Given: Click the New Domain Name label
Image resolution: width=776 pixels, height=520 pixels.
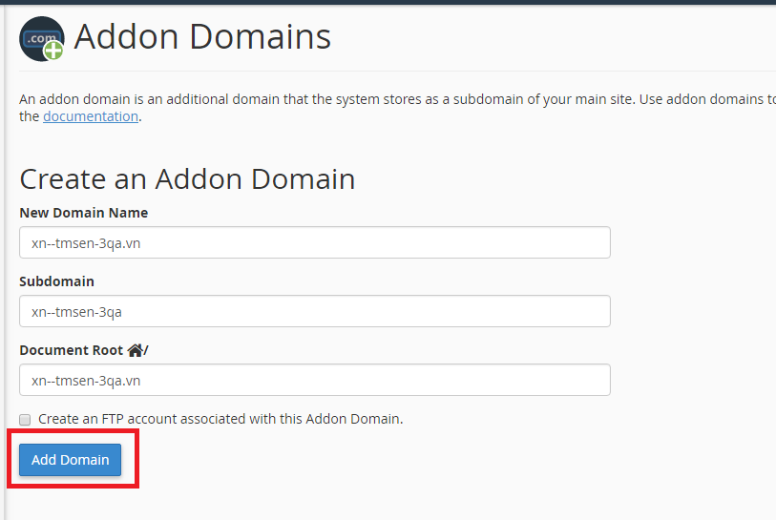Looking at the screenshot, I should point(84,213).
